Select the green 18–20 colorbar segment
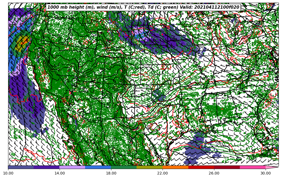The image size is (281, 178). pos(124,167)
